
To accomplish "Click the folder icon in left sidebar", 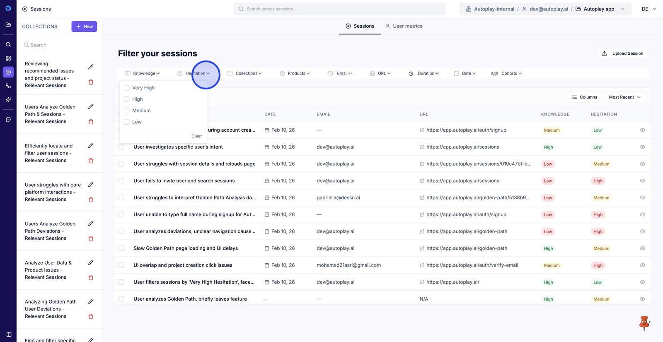I will [x=8, y=25].
